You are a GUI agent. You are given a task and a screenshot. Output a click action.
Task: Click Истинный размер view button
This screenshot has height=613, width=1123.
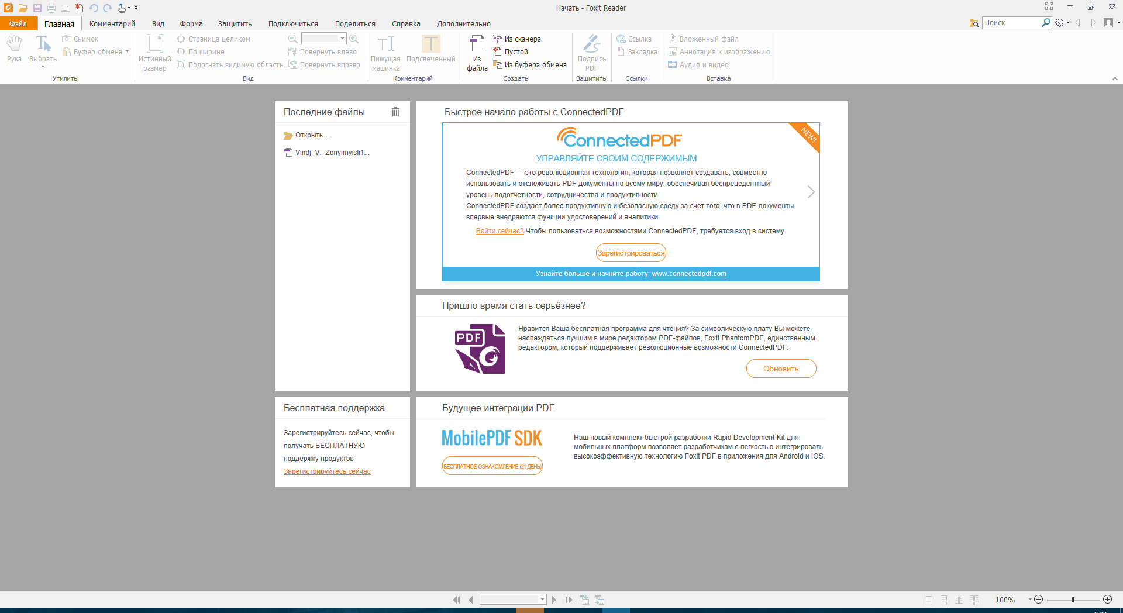[154, 53]
